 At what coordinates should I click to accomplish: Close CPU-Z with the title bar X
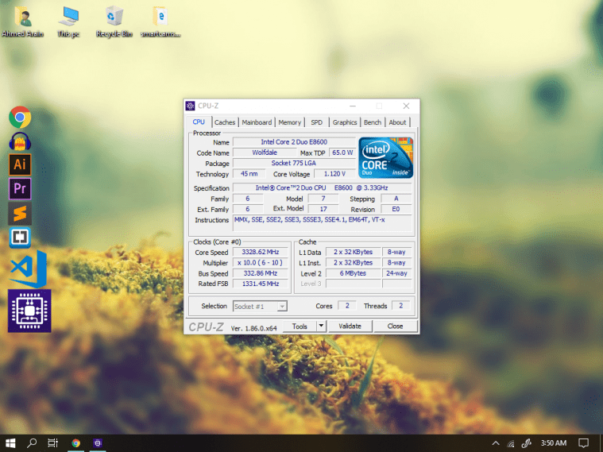(406, 106)
